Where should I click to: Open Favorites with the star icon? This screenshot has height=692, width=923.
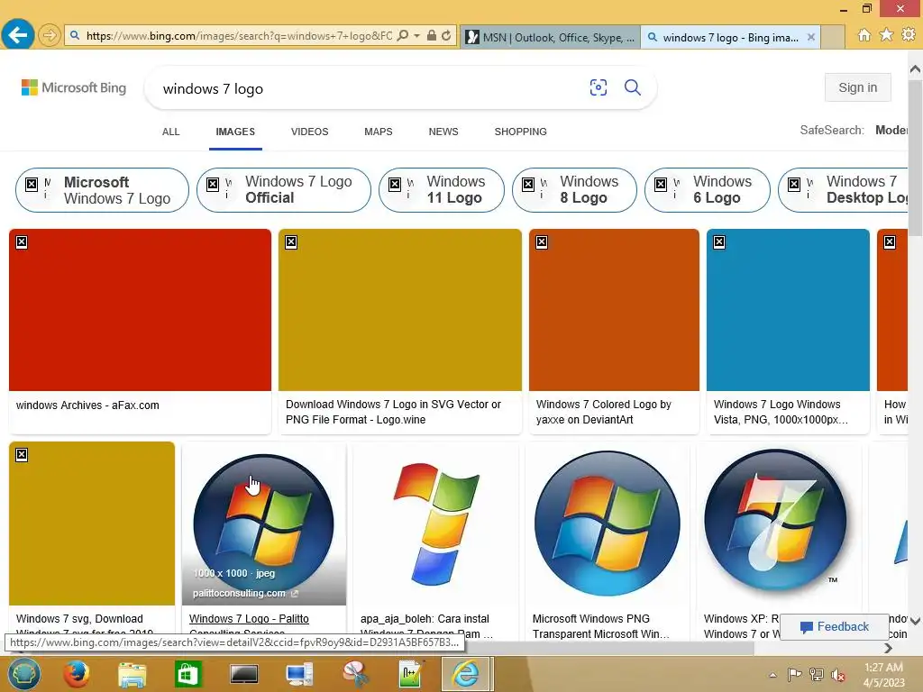(x=886, y=35)
